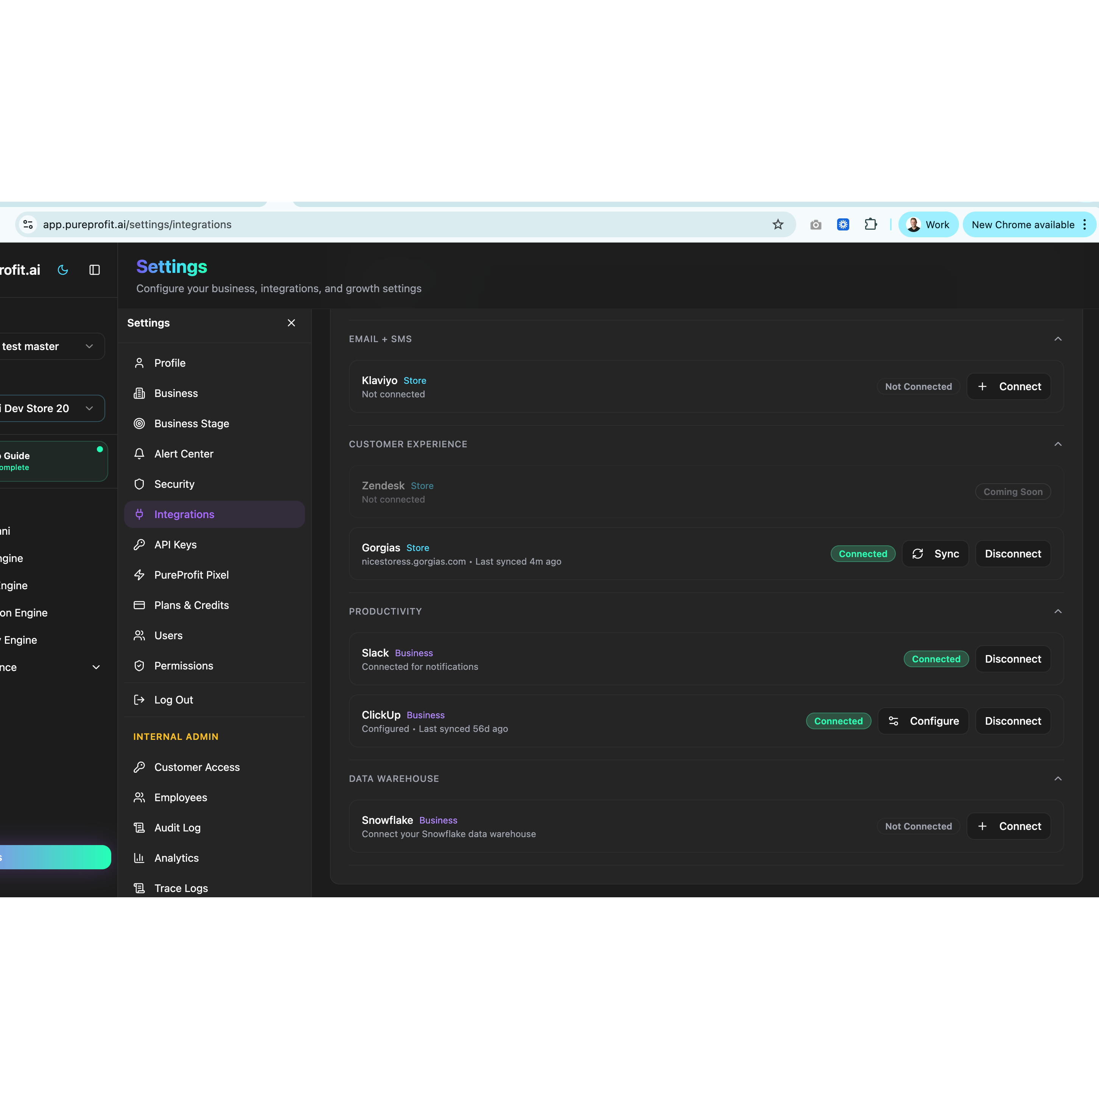Viewport: 1099px width, 1099px height.
Task: Collapse the Email + SMS section
Action: (1057, 339)
